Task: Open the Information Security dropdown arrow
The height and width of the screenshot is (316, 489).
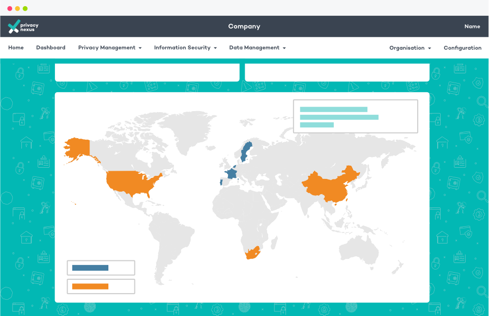Action: 215,48
